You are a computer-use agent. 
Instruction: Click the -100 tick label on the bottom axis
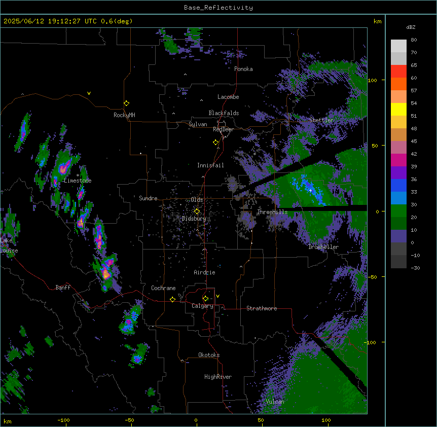(x=63, y=420)
